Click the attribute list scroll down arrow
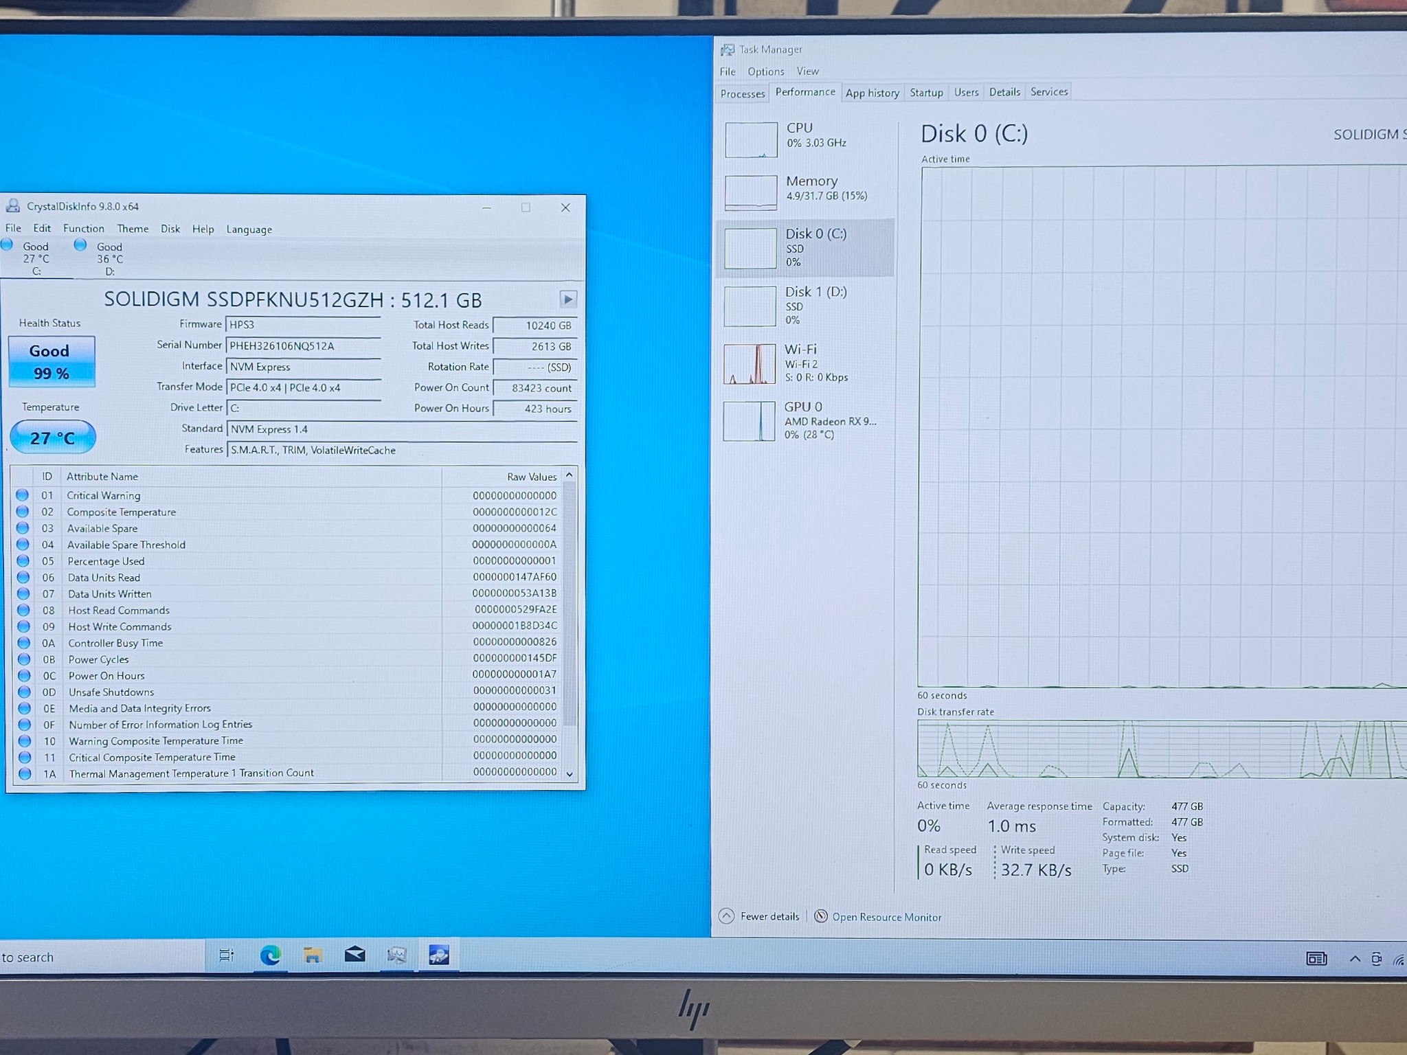 tap(570, 773)
